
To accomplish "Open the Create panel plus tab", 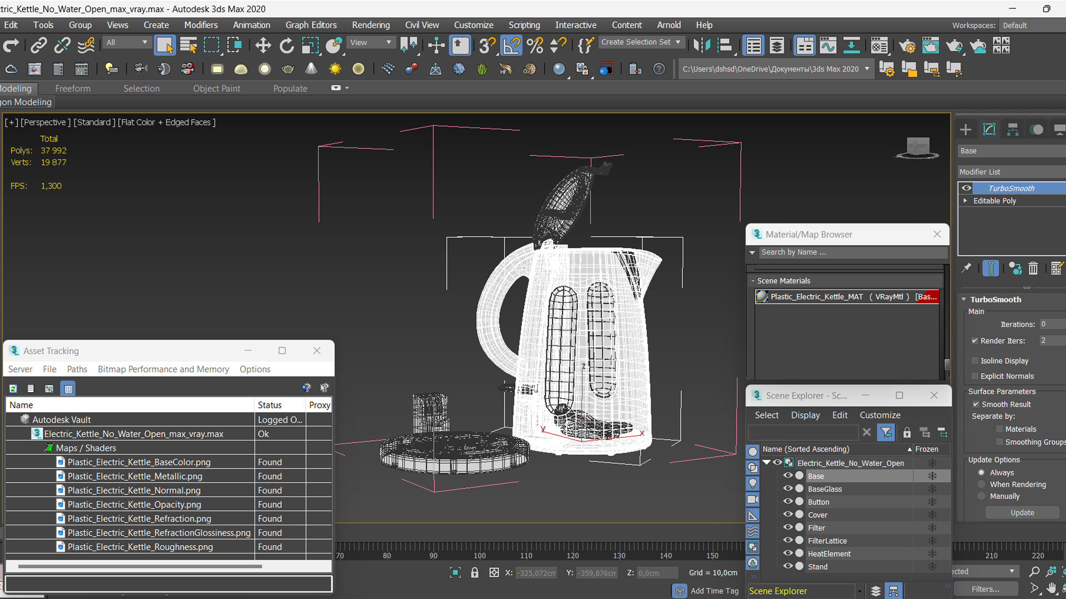I will tap(966, 130).
